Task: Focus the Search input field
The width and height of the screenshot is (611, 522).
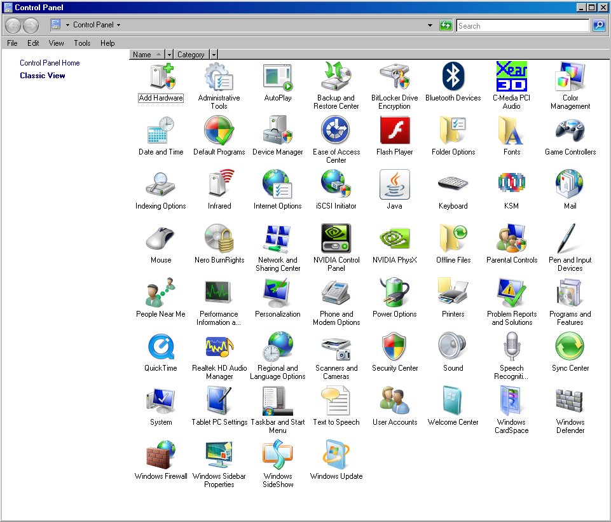Action: 523,25
